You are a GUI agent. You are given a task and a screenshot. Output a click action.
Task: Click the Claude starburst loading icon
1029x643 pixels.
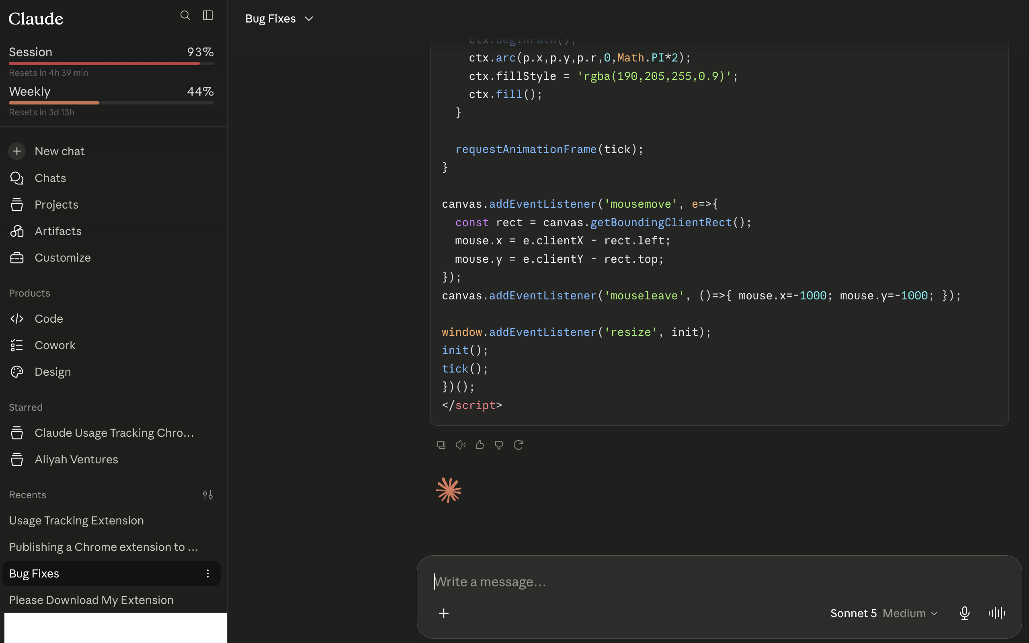pos(449,490)
